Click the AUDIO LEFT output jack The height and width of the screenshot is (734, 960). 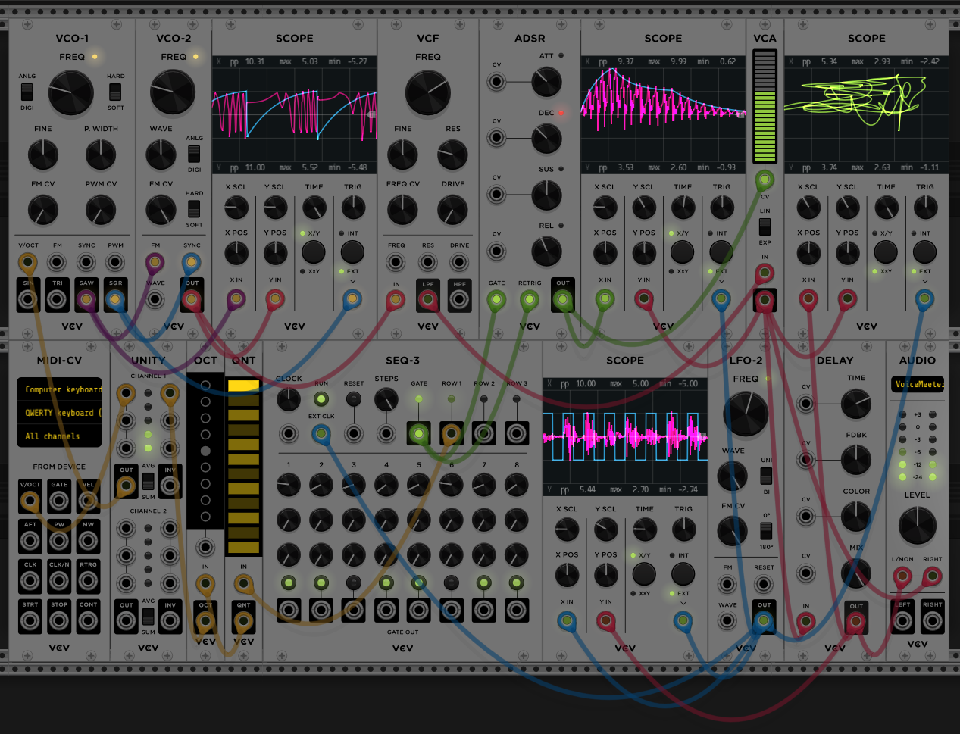(902, 621)
